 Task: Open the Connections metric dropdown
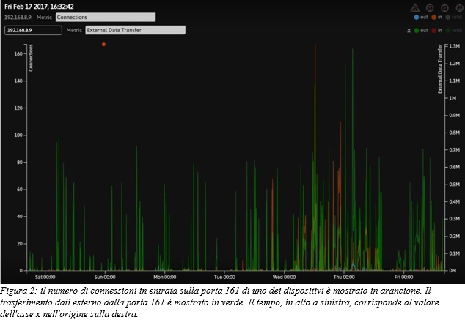point(106,17)
